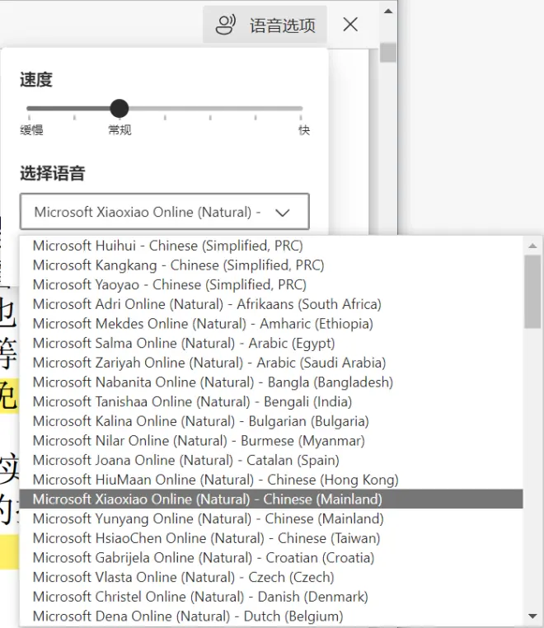Image resolution: width=544 pixels, height=628 pixels.
Task: Collapse voice dropdown via chevron arrow
Action: click(x=283, y=213)
